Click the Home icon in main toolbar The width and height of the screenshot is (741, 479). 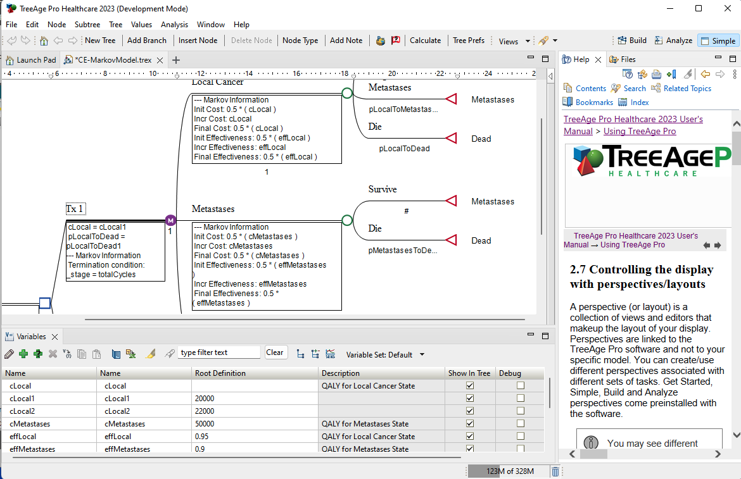44,40
